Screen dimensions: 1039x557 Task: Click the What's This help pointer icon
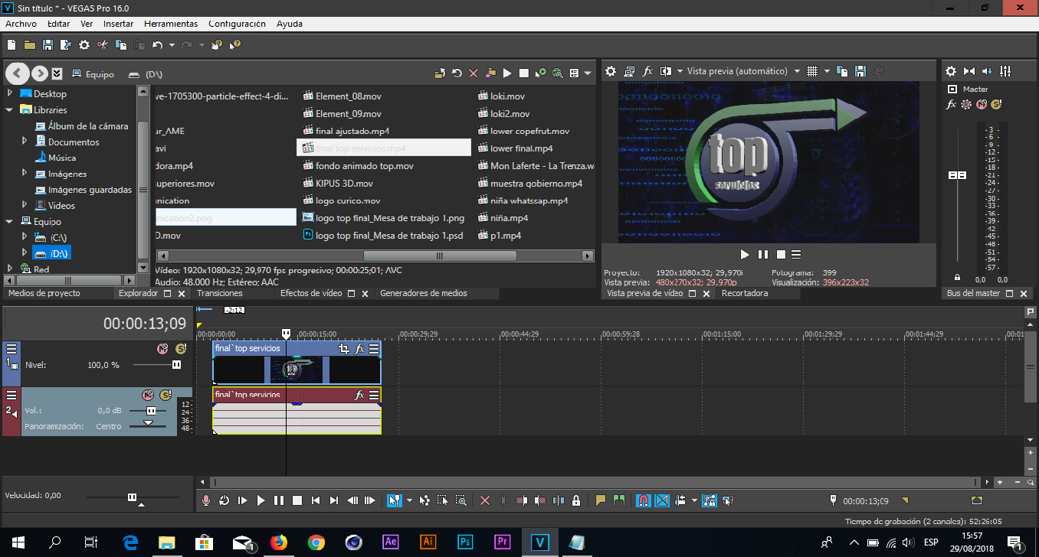click(x=236, y=45)
